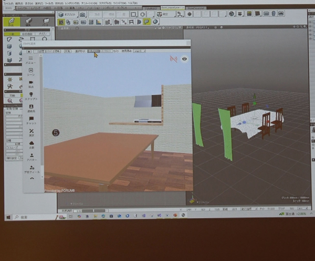This screenshot has height=261, width=315.
Task: Click the slider in the bottom status bar
Action: pyautogui.click(x=93, y=211)
